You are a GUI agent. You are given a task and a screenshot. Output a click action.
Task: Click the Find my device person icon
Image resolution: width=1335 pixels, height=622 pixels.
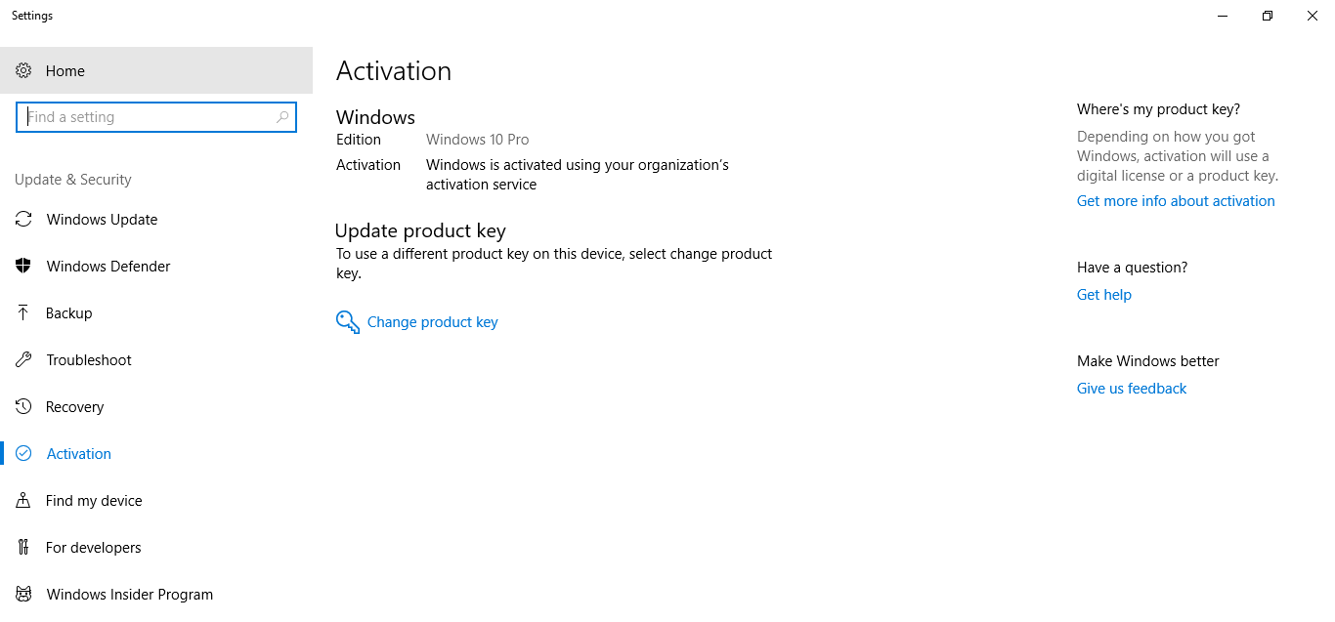click(x=23, y=501)
